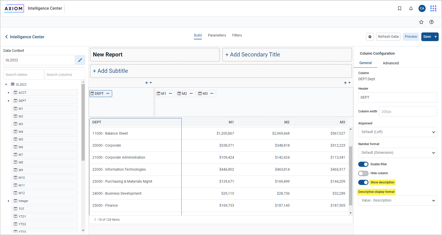Open the Advanced column configuration tab
The image size is (442, 235).
(390, 63)
